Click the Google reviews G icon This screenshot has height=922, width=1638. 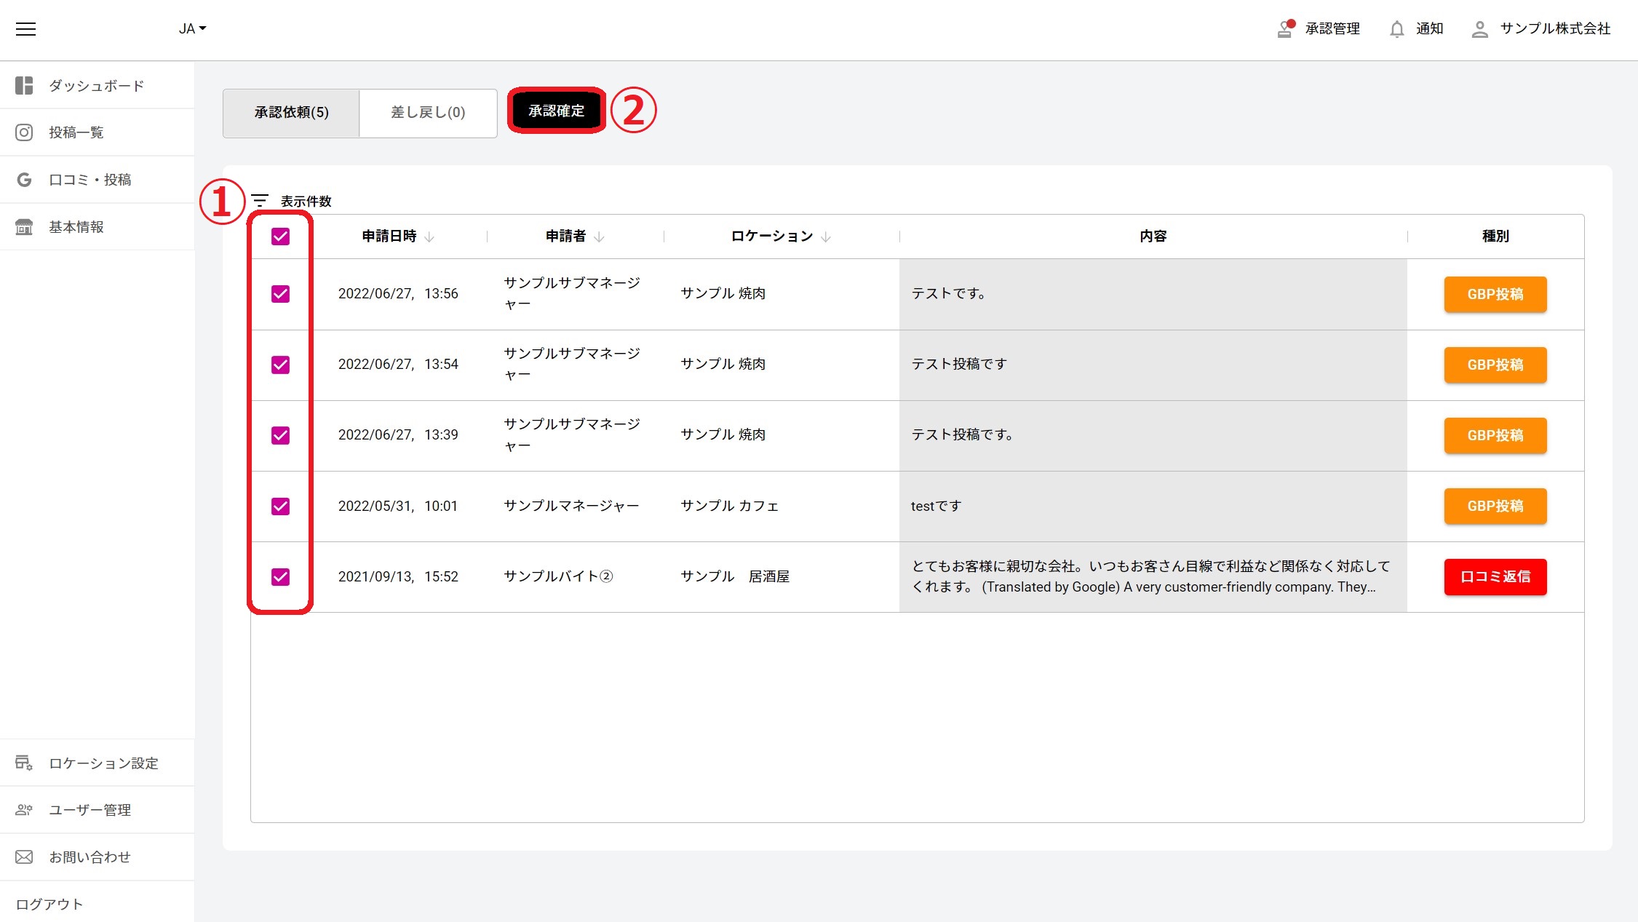[x=24, y=180]
